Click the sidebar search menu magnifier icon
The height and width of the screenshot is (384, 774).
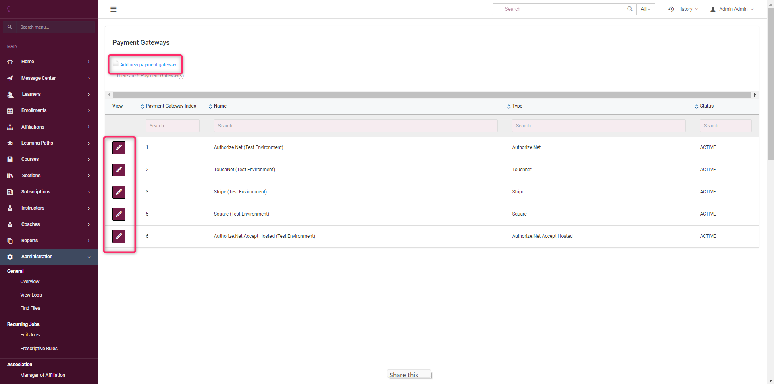pos(10,27)
